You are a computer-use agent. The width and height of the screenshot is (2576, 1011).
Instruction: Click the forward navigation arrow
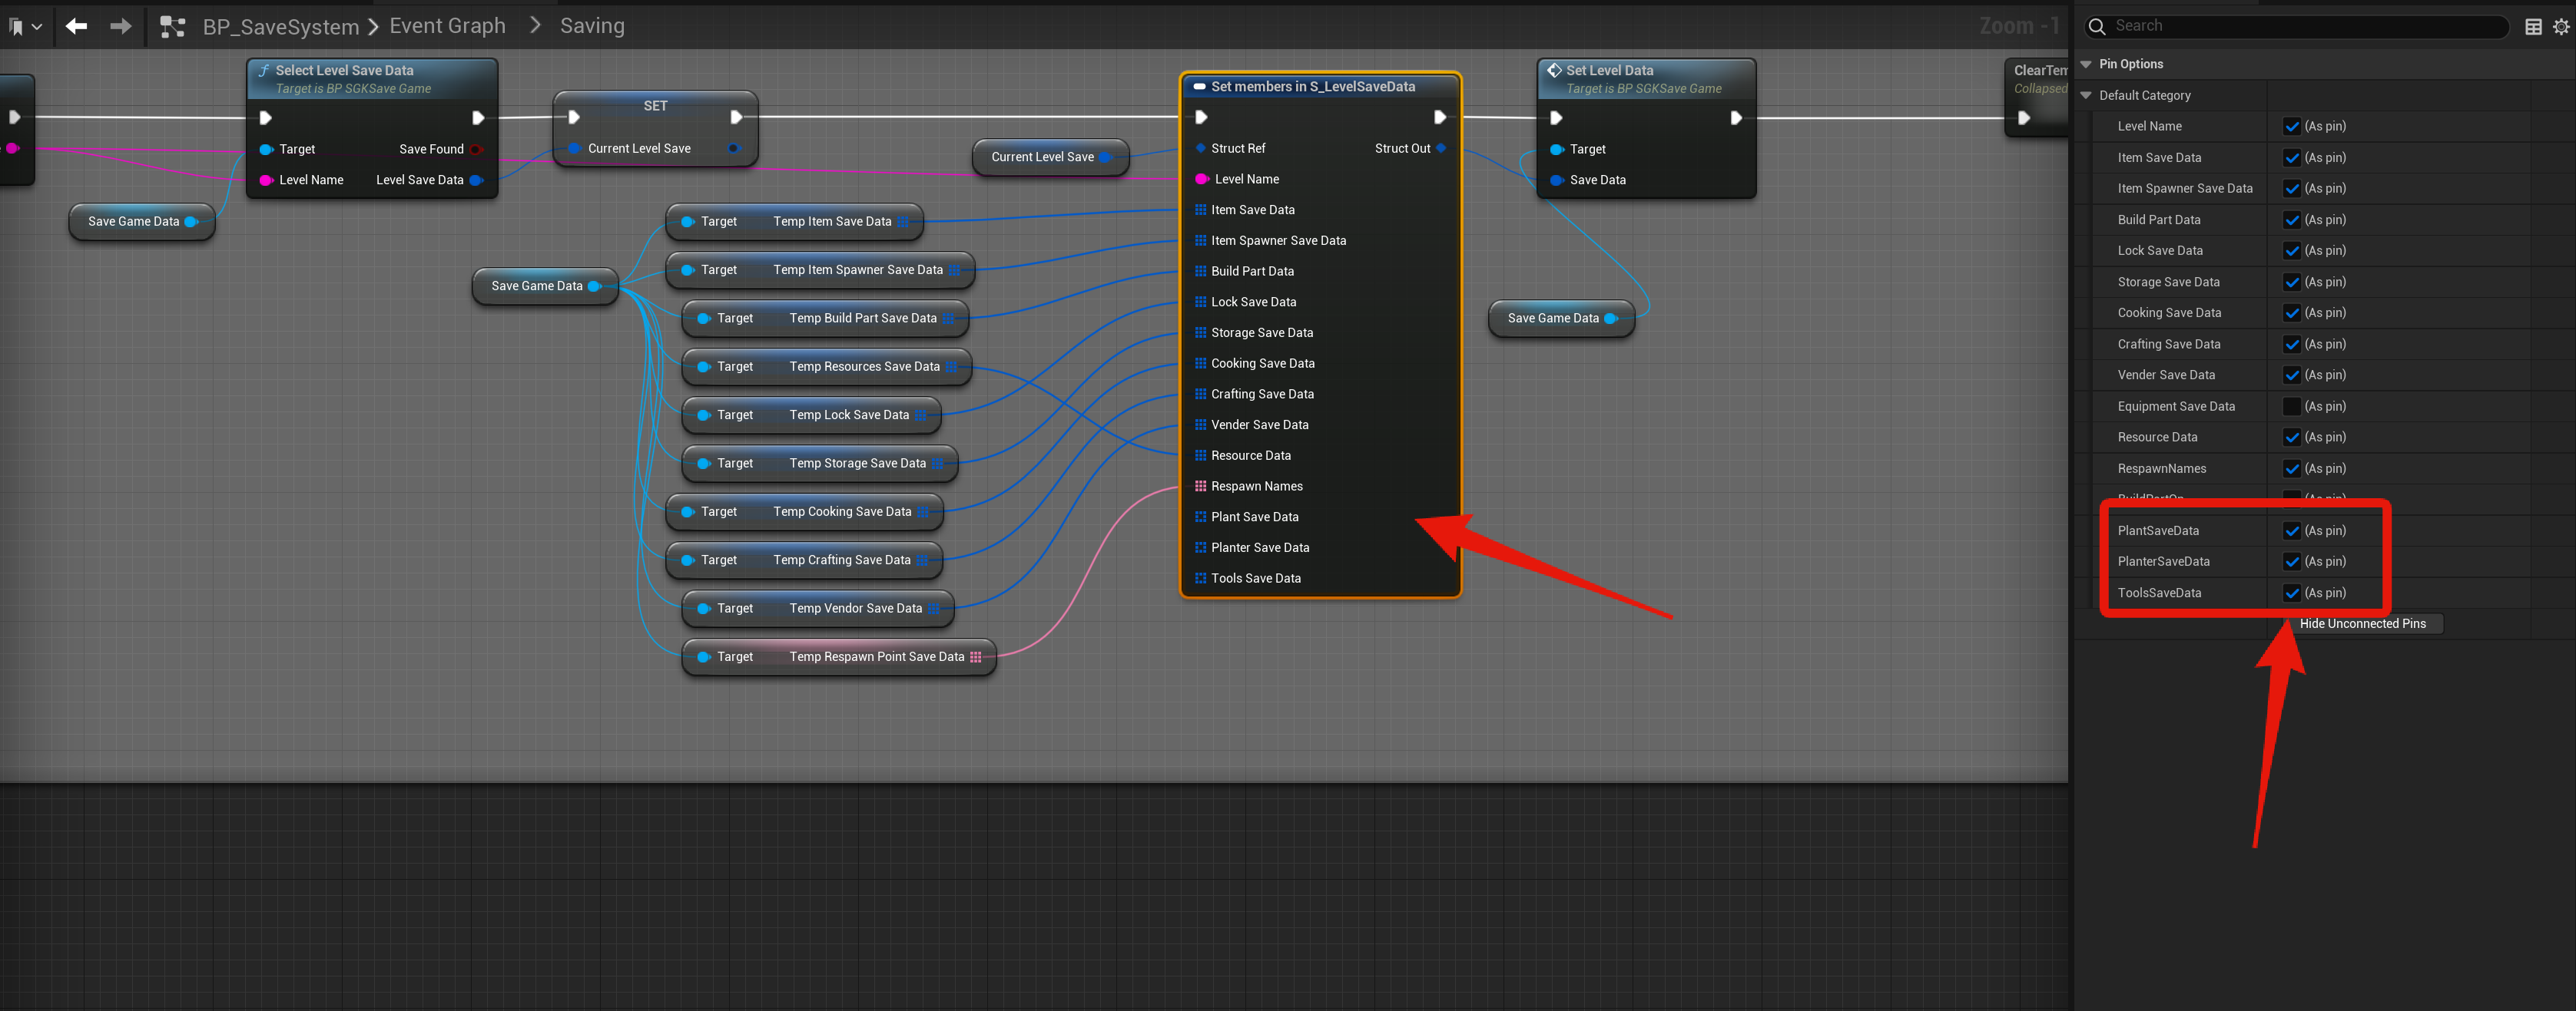coord(120,26)
